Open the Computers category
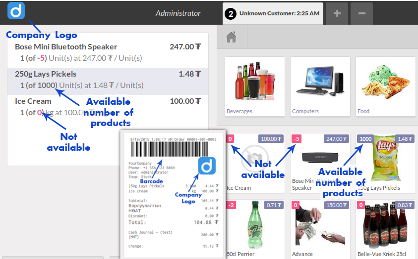Screen dimensions: 418x259 pyautogui.click(x=320, y=86)
